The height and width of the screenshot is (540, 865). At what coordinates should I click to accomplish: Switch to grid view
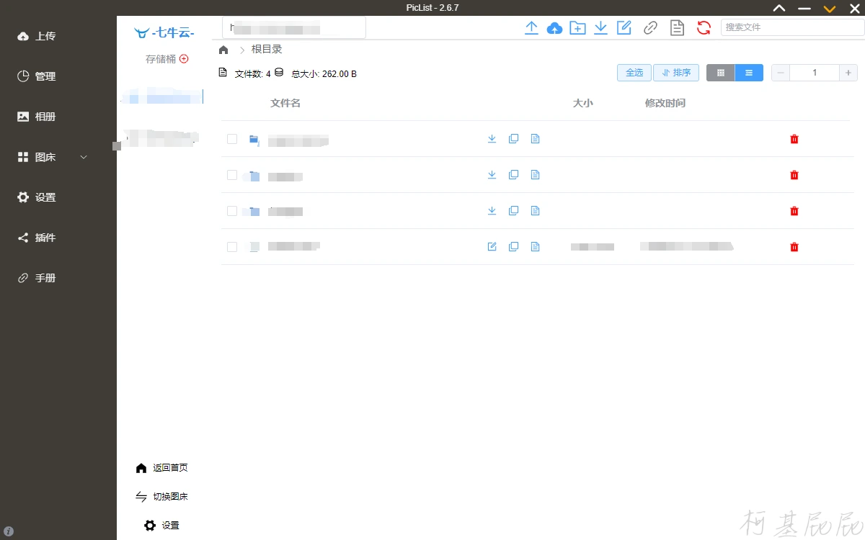(x=721, y=73)
